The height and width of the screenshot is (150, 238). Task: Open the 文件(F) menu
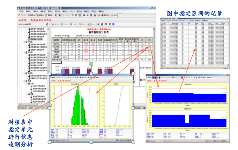[x=21, y=12]
